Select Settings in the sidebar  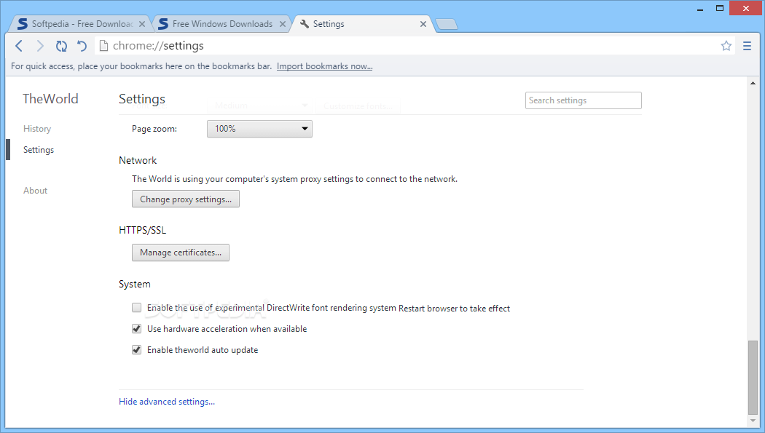coord(39,149)
